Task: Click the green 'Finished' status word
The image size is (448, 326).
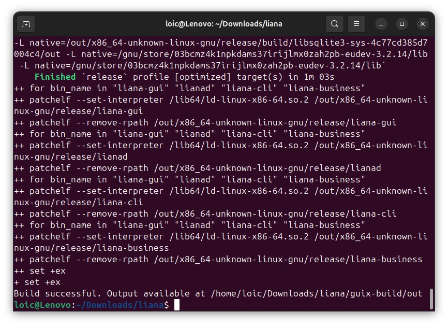Action: pyautogui.click(x=55, y=77)
